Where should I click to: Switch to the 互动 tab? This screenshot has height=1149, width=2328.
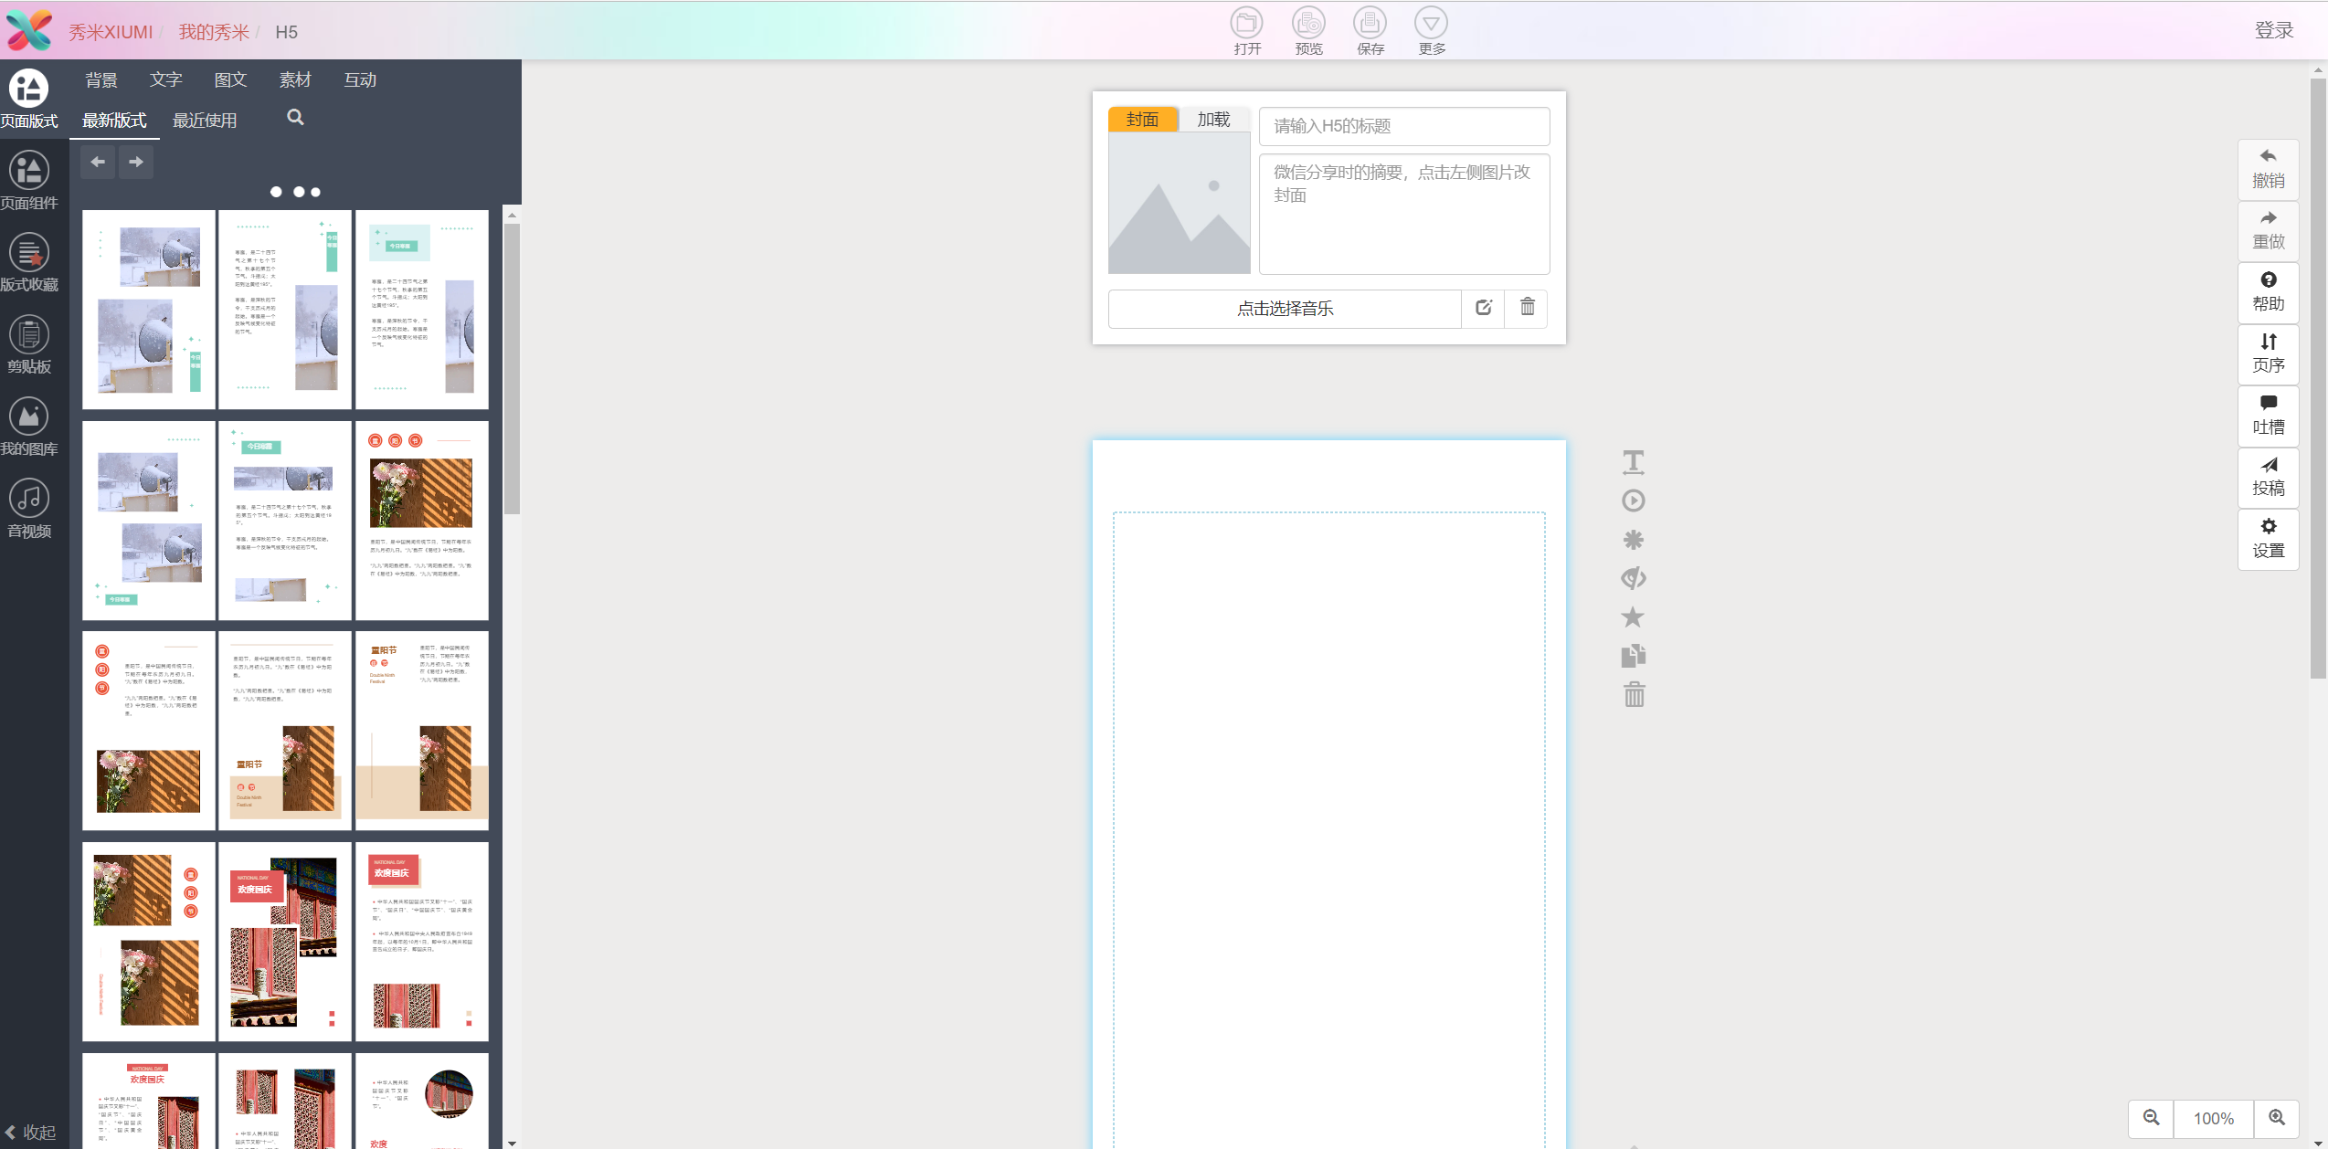point(360,80)
